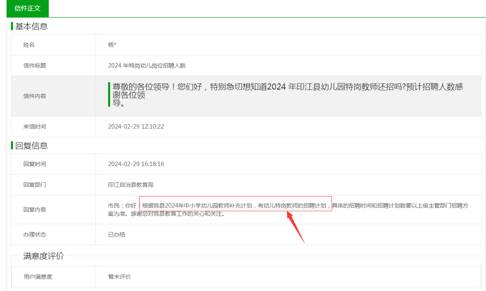Viewport: 486px width, 291px height.
Task: Click the 满意度评价 section title
Action: [43, 256]
